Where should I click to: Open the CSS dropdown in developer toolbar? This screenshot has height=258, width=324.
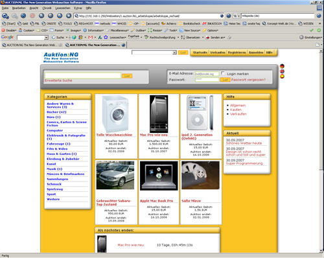pyautogui.click(x=42, y=30)
